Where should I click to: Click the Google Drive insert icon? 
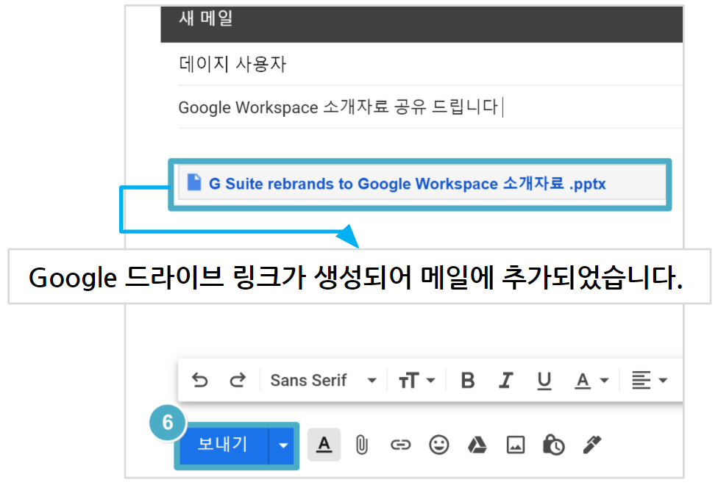pos(477,445)
